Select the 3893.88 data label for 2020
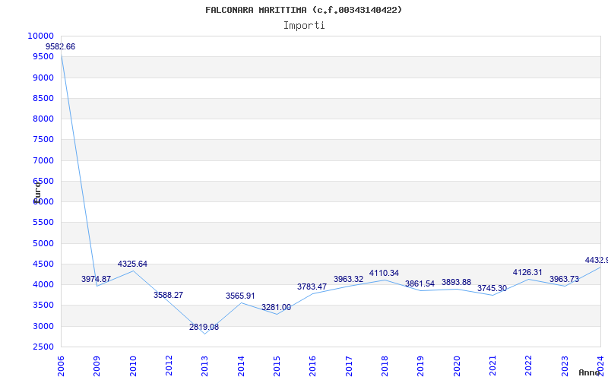The width and height of the screenshot is (608, 380). tap(457, 282)
